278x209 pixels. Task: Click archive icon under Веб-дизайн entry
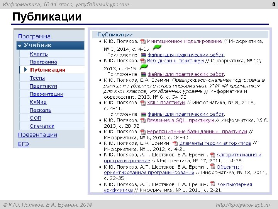143,74
